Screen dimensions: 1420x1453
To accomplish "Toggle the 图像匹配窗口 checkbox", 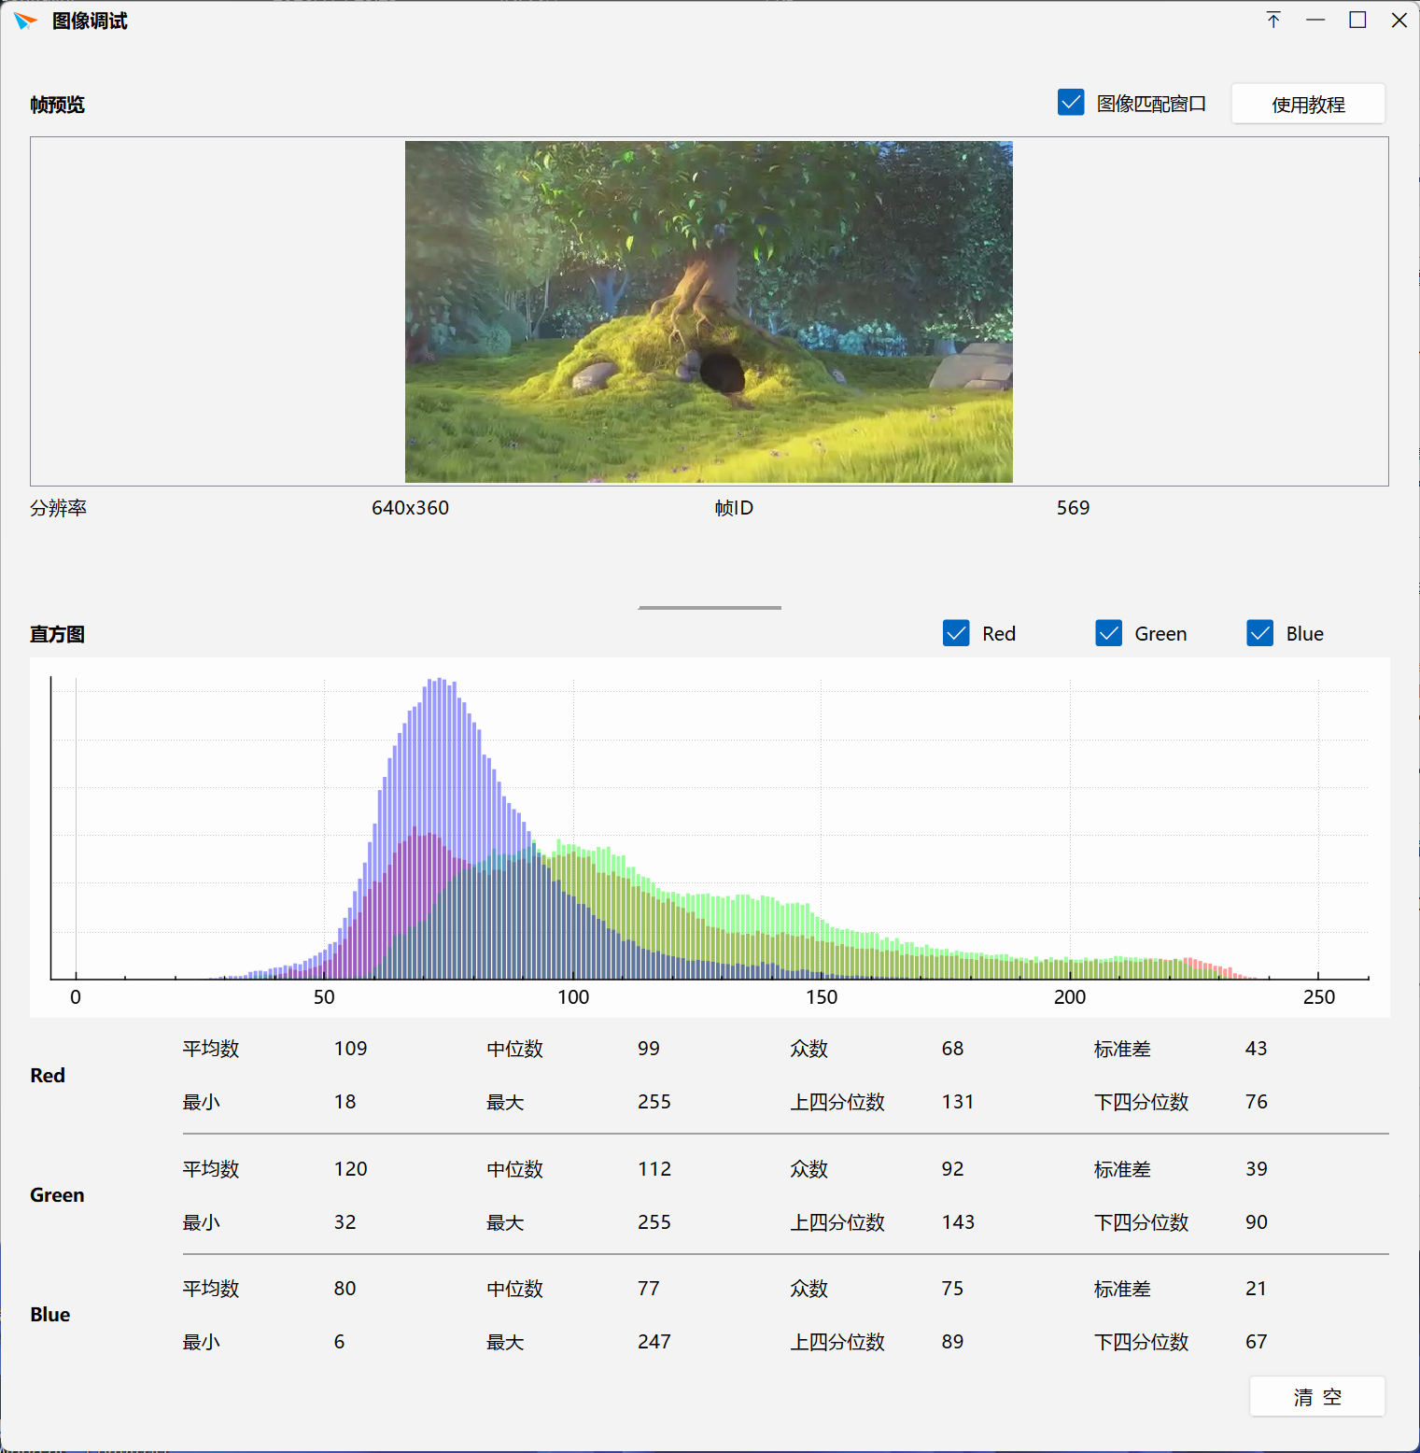I will (1071, 103).
